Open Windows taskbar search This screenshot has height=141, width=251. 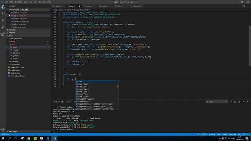[x=9, y=138]
